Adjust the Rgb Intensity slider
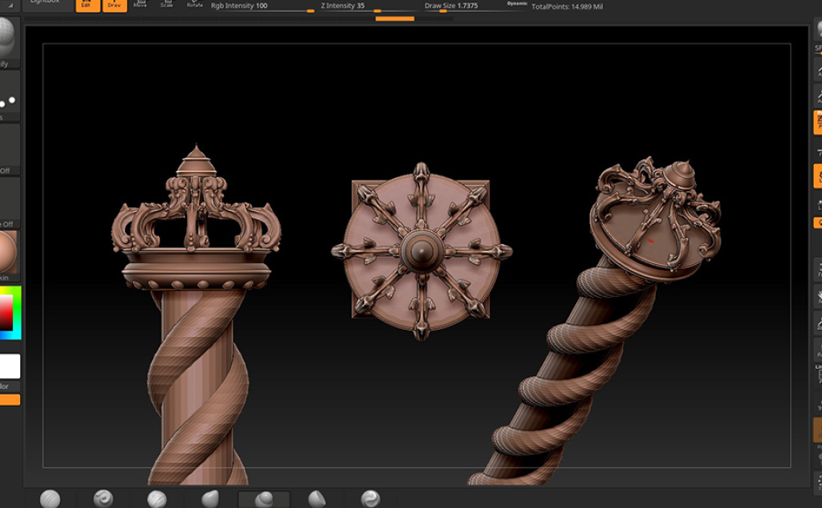This screenshot has width=822, height=508. click(x=262, y=6)
